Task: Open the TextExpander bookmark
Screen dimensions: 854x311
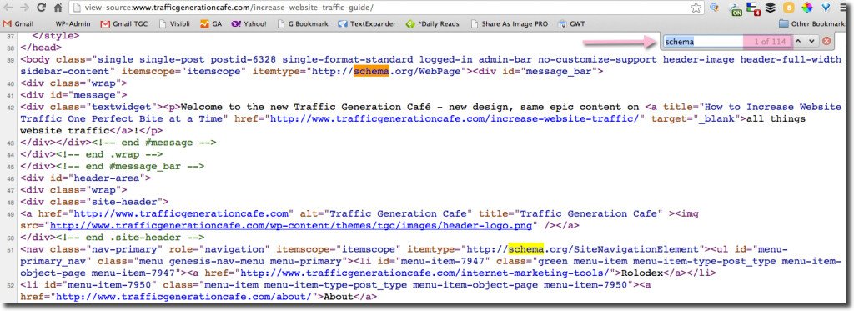Action: [x=366, y=24]
